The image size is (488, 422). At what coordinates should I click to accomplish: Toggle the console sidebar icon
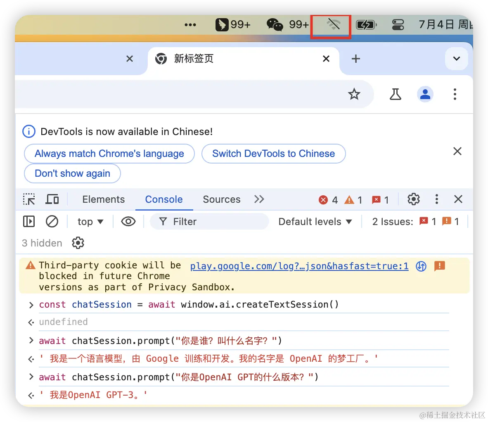pyautogui.click(x=29, y=222)
